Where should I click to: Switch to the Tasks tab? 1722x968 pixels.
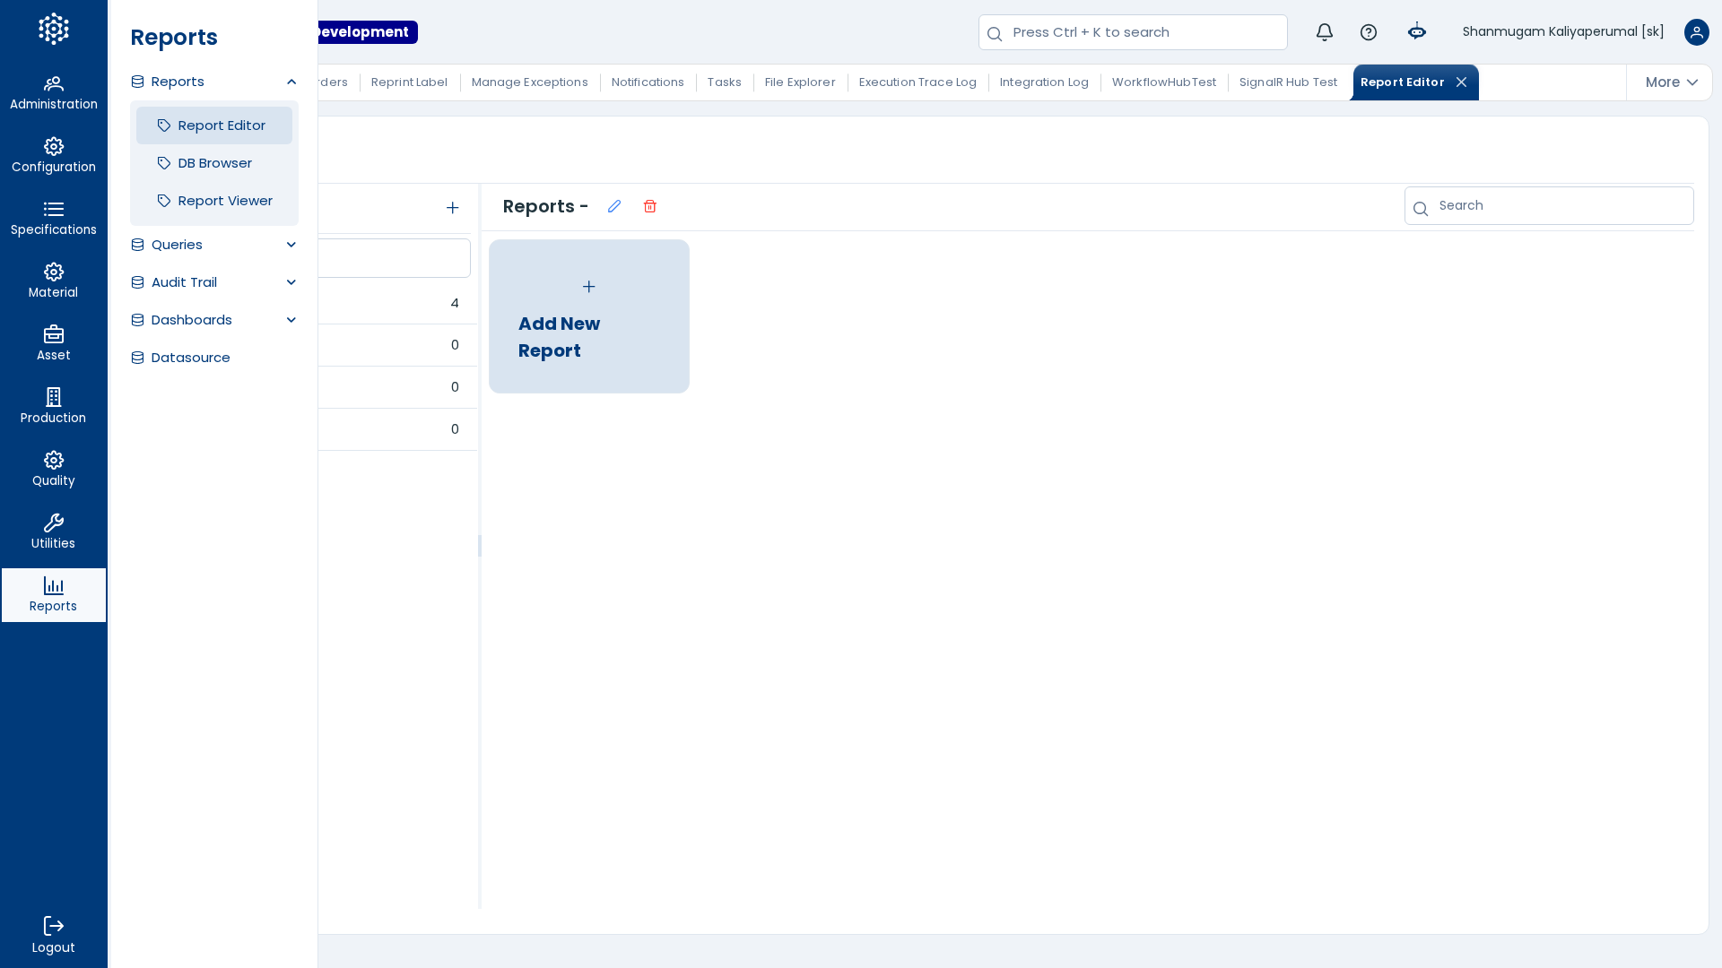tap(725, 82)
